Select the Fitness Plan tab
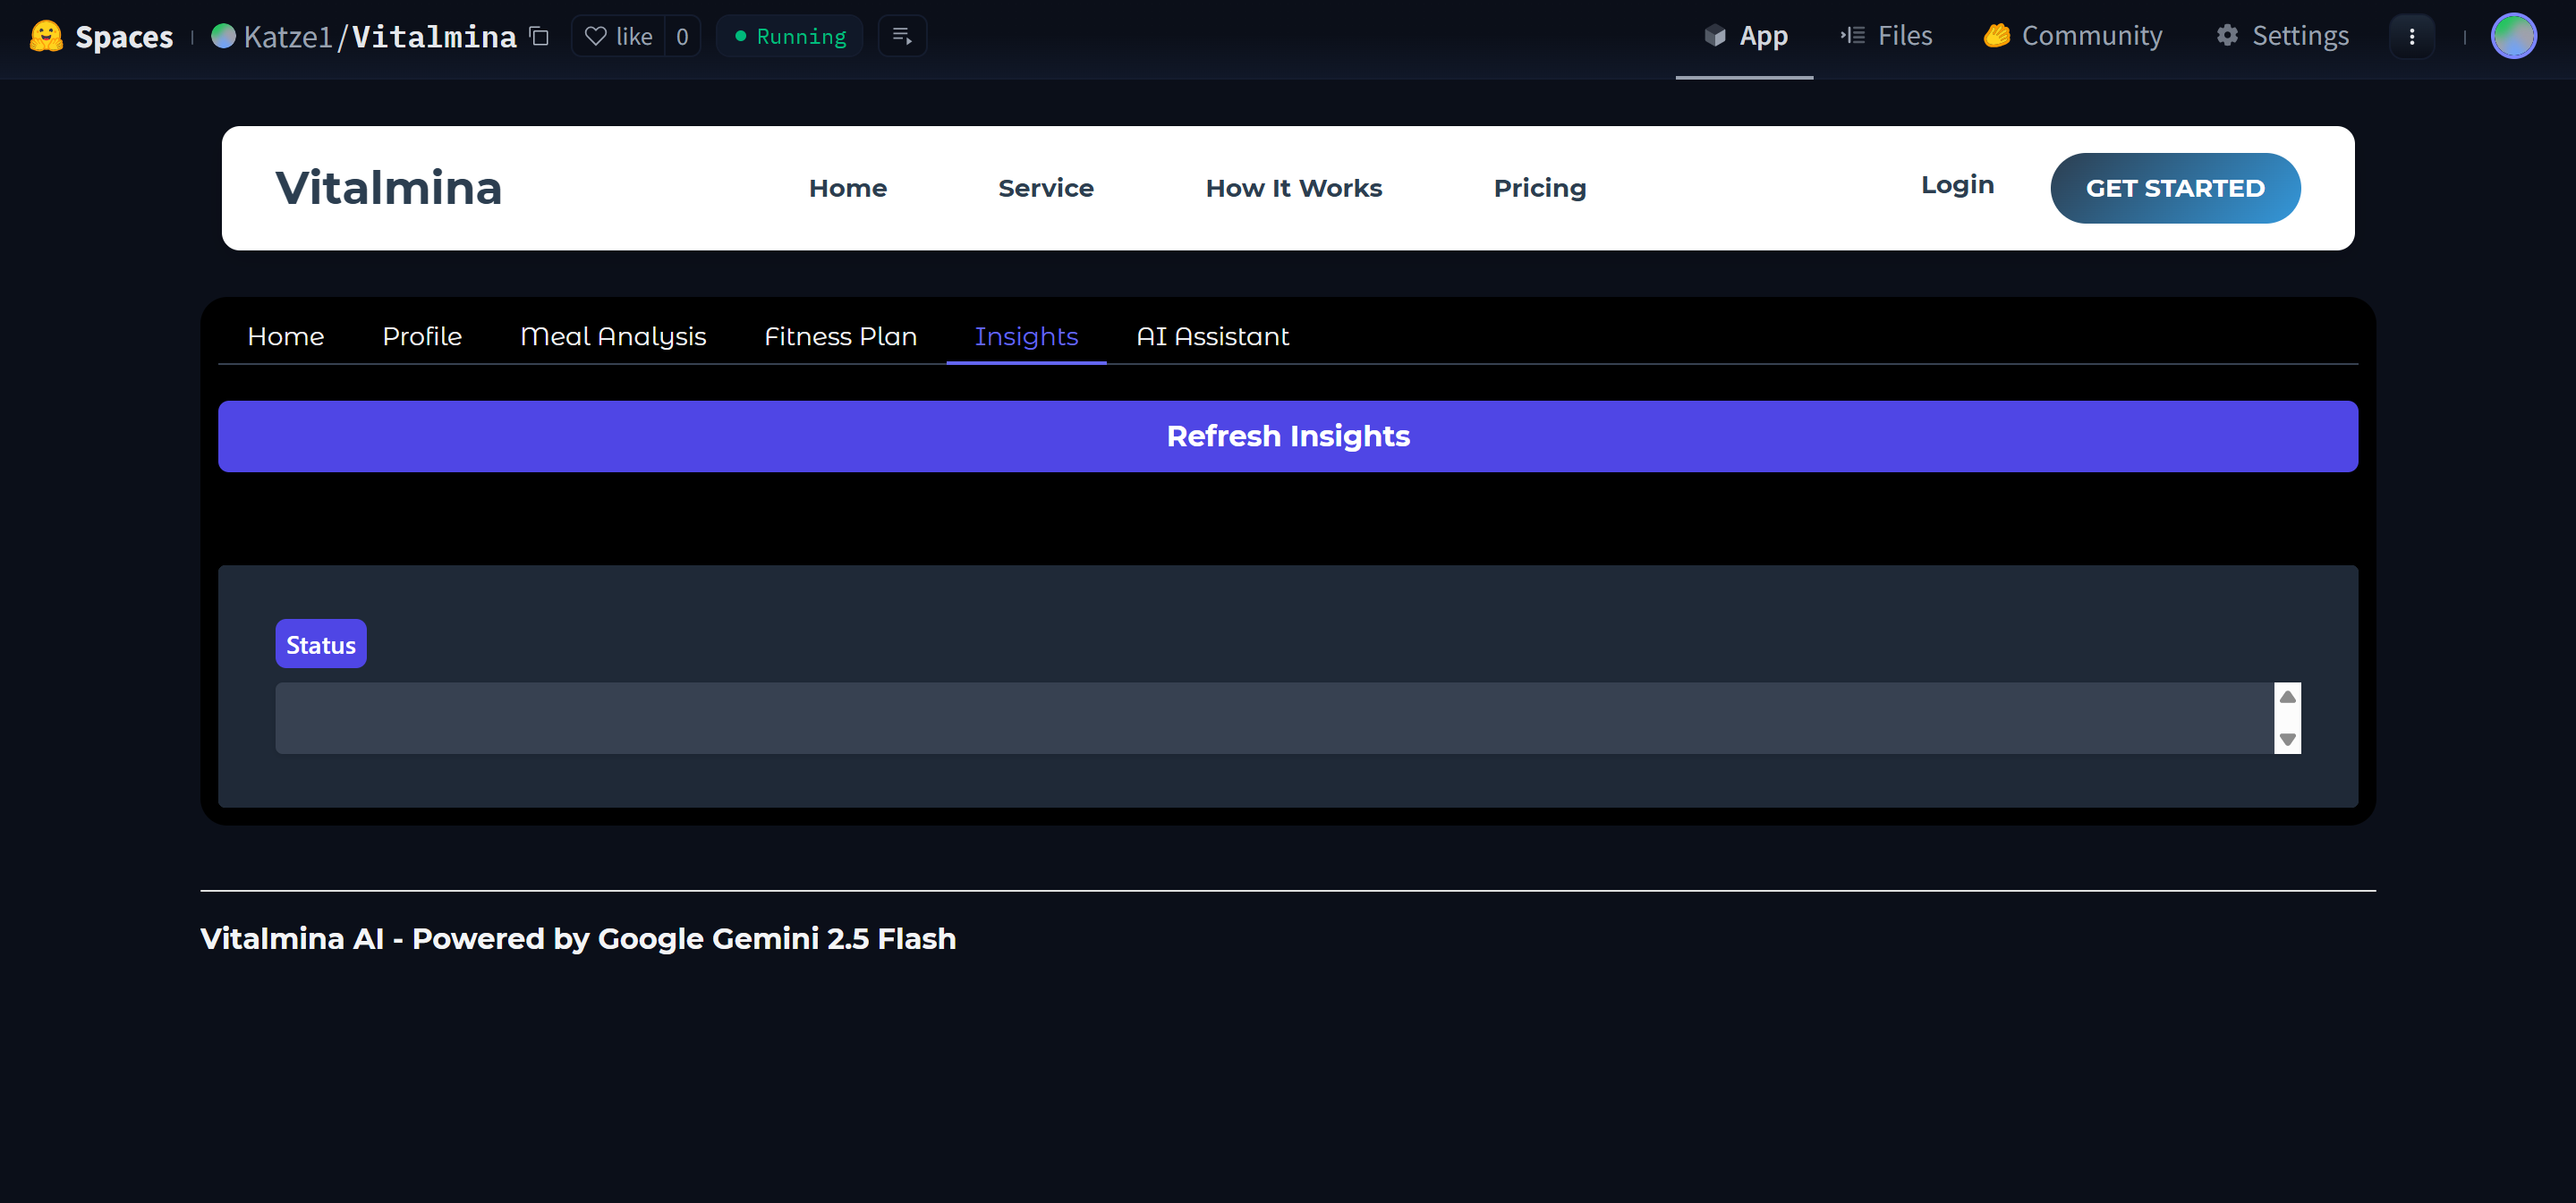 tap(840, 336)
